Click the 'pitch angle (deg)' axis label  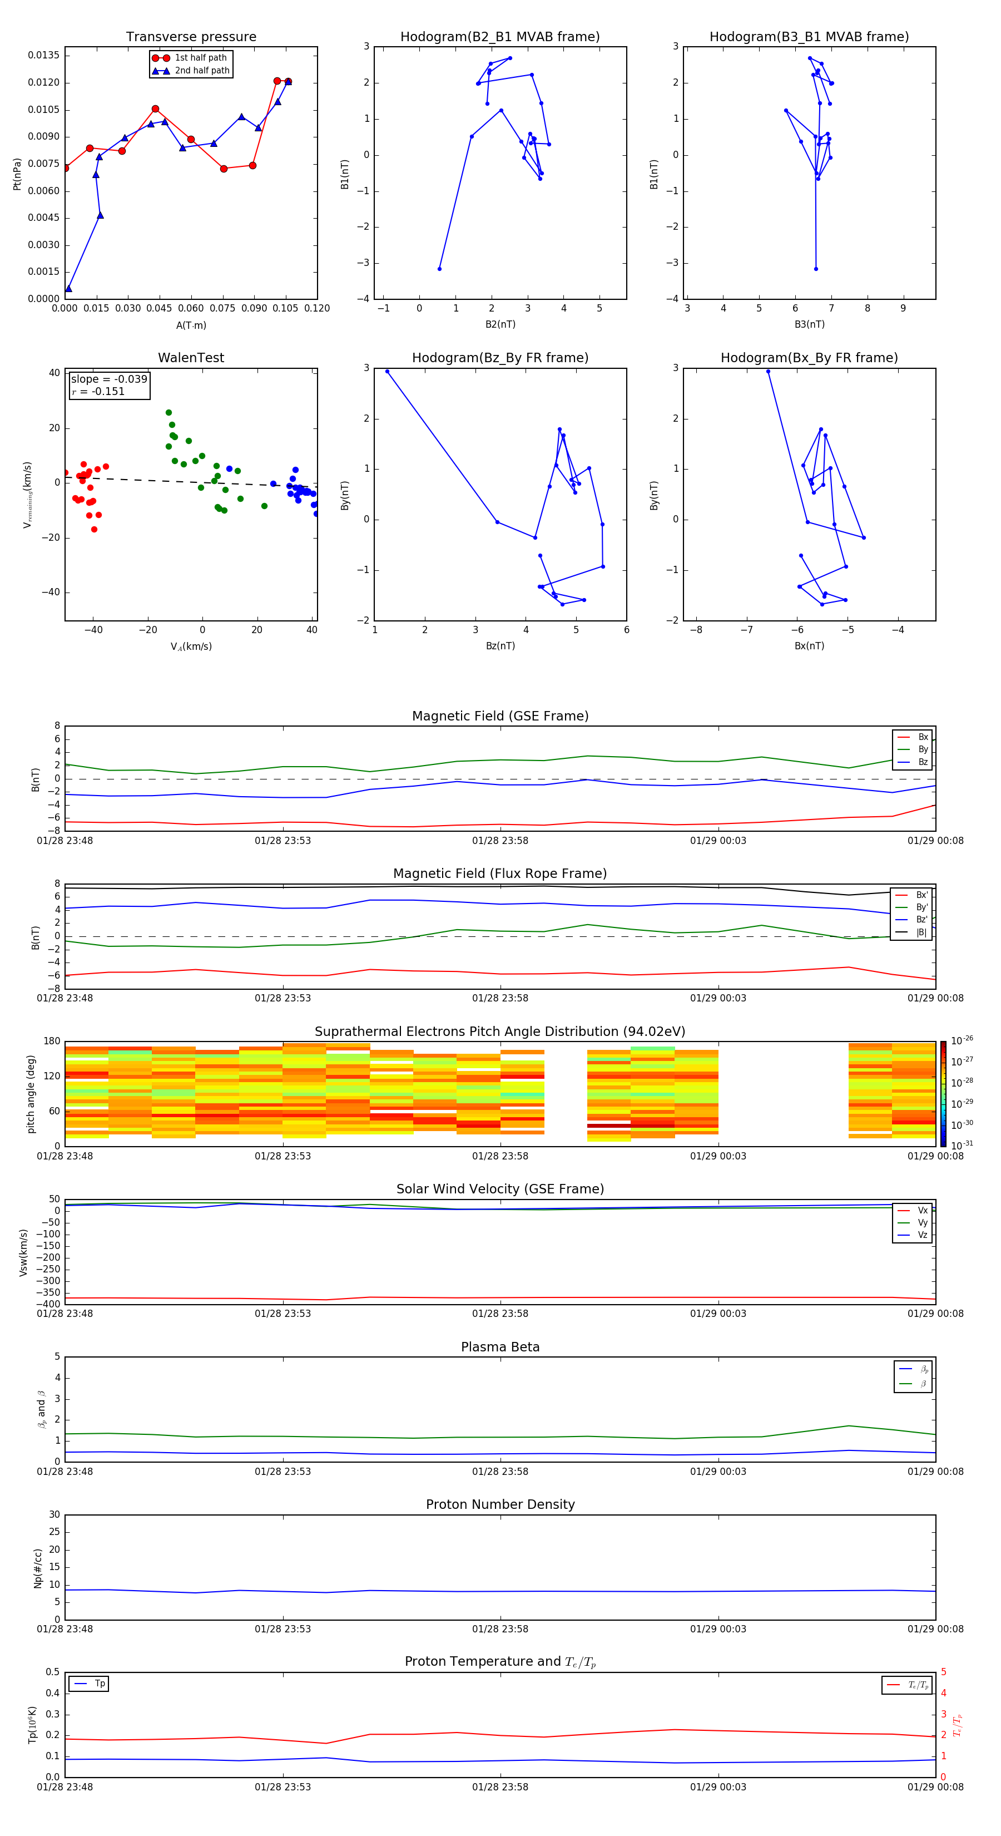coord(31,1094)
